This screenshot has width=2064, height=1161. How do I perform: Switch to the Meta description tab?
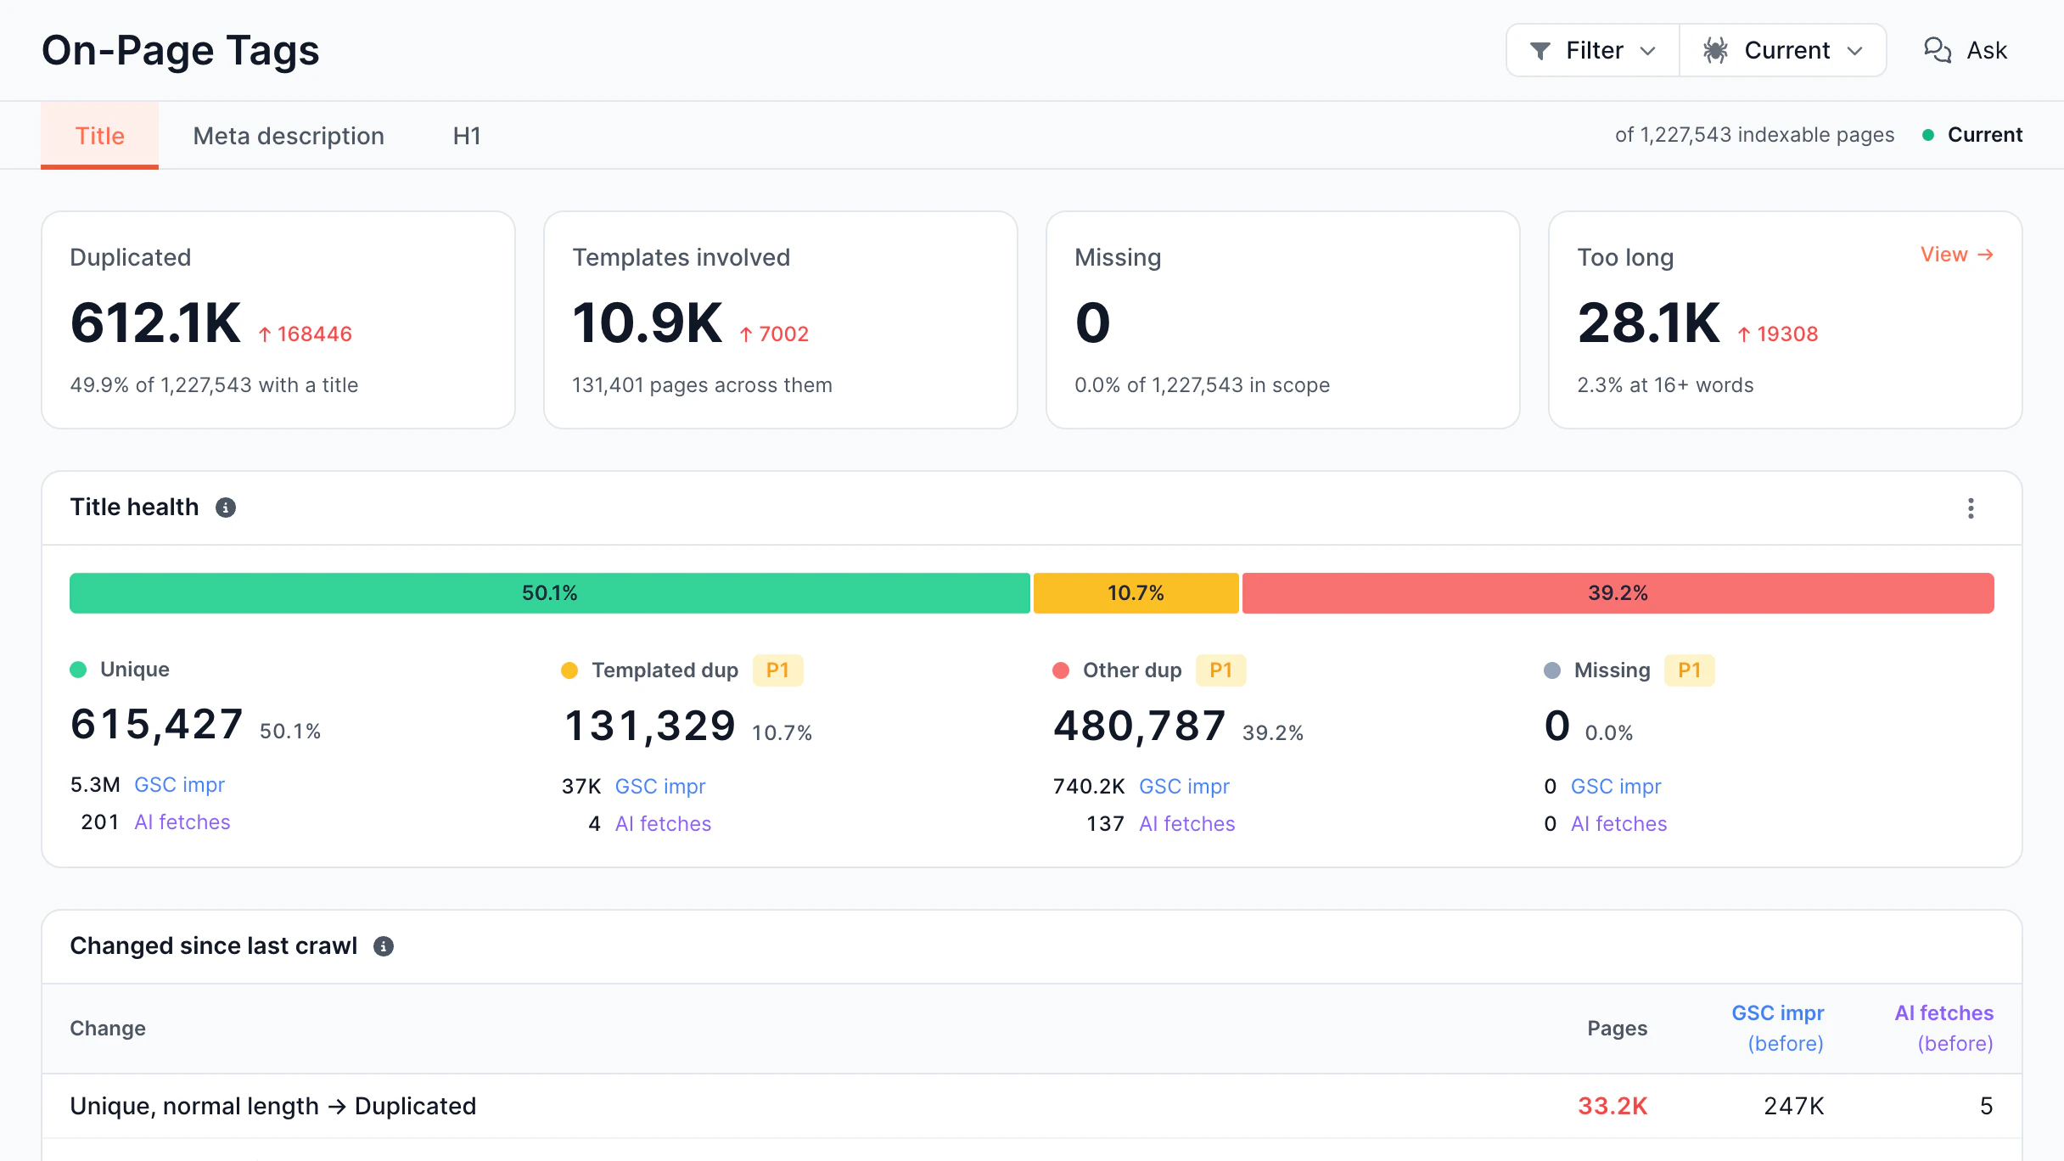coord(289,136)
